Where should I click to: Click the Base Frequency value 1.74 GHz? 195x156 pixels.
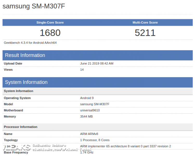pyautogui.click(x=87, y=152)
